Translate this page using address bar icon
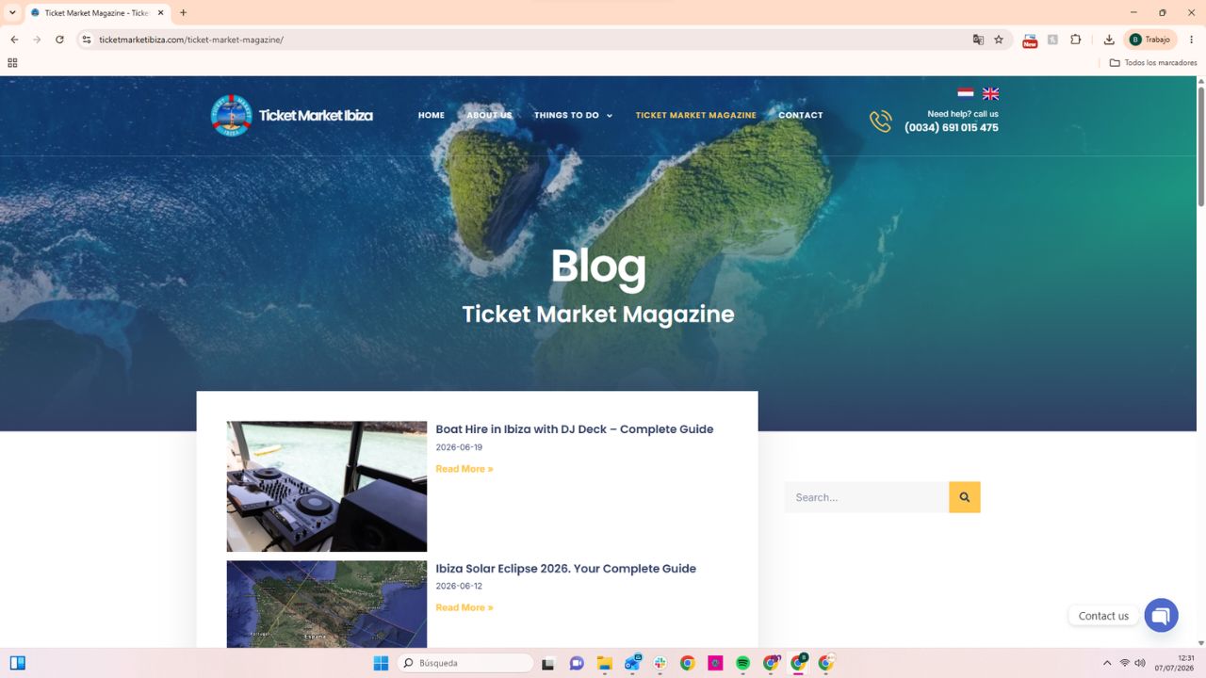The image size is (1206, 678). point(978,40)
